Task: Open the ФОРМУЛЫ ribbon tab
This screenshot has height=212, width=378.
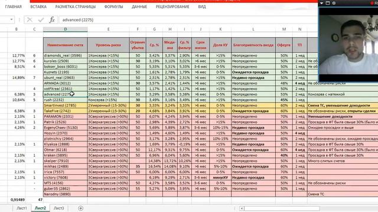Action: click(x=113, y=6)
